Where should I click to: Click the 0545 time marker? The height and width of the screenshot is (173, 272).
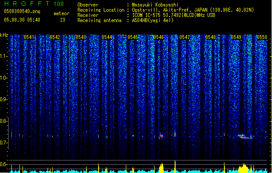[x=133, y=37]
